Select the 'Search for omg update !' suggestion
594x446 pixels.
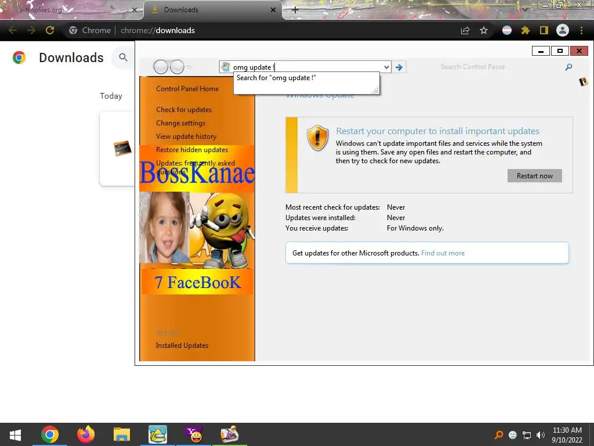pos(276,78)
